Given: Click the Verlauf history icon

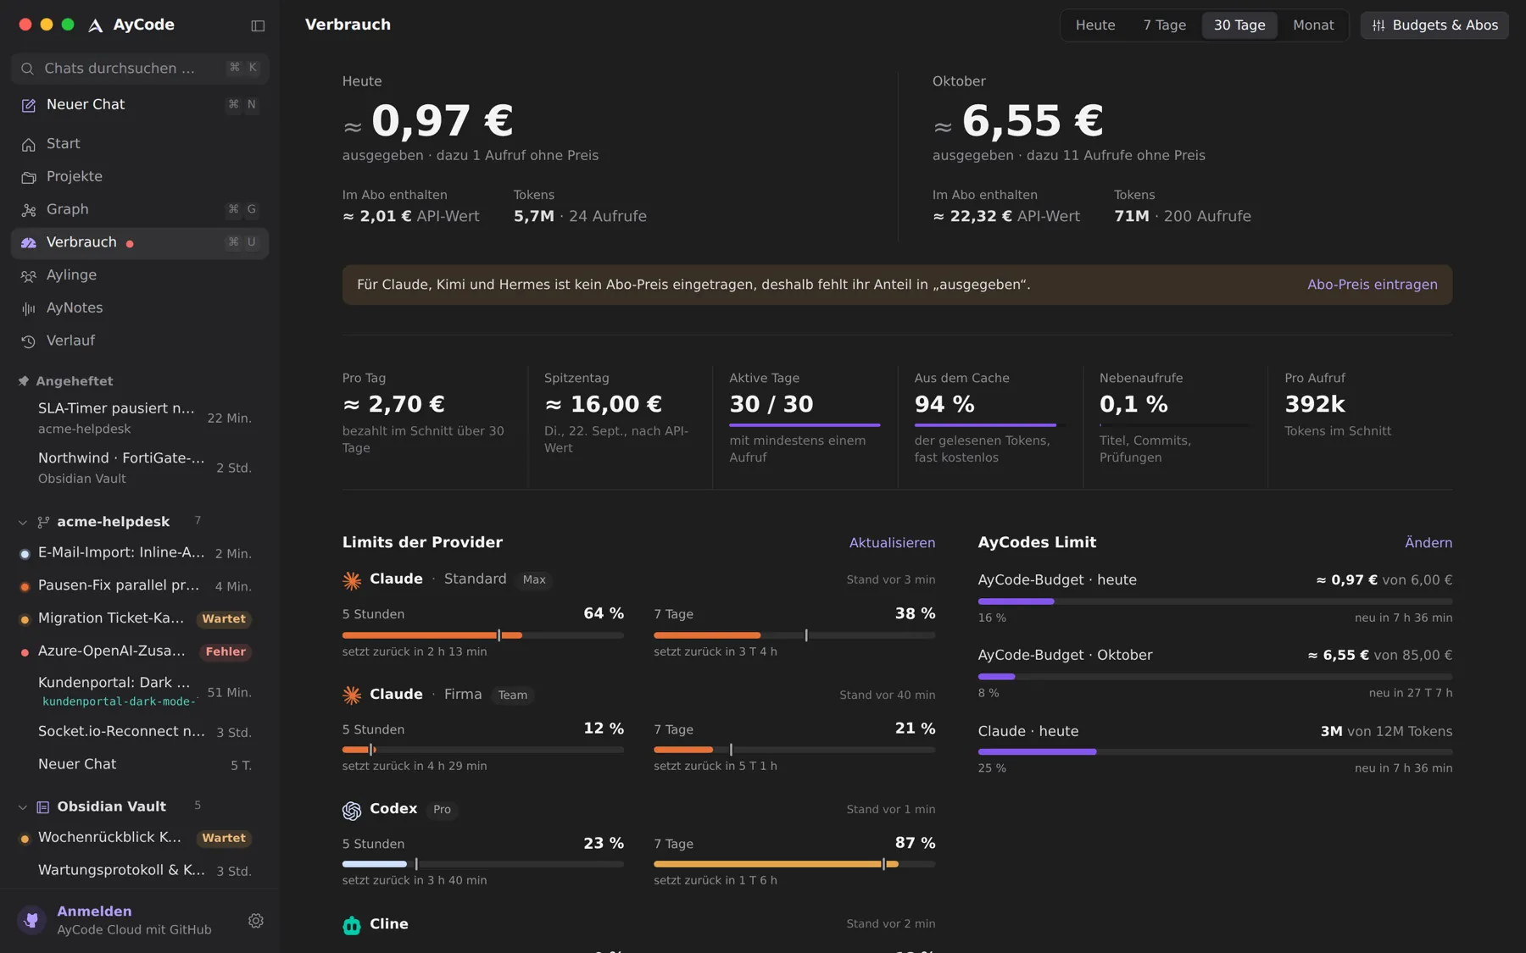Looking at the screenshot, I should [28, 341].
